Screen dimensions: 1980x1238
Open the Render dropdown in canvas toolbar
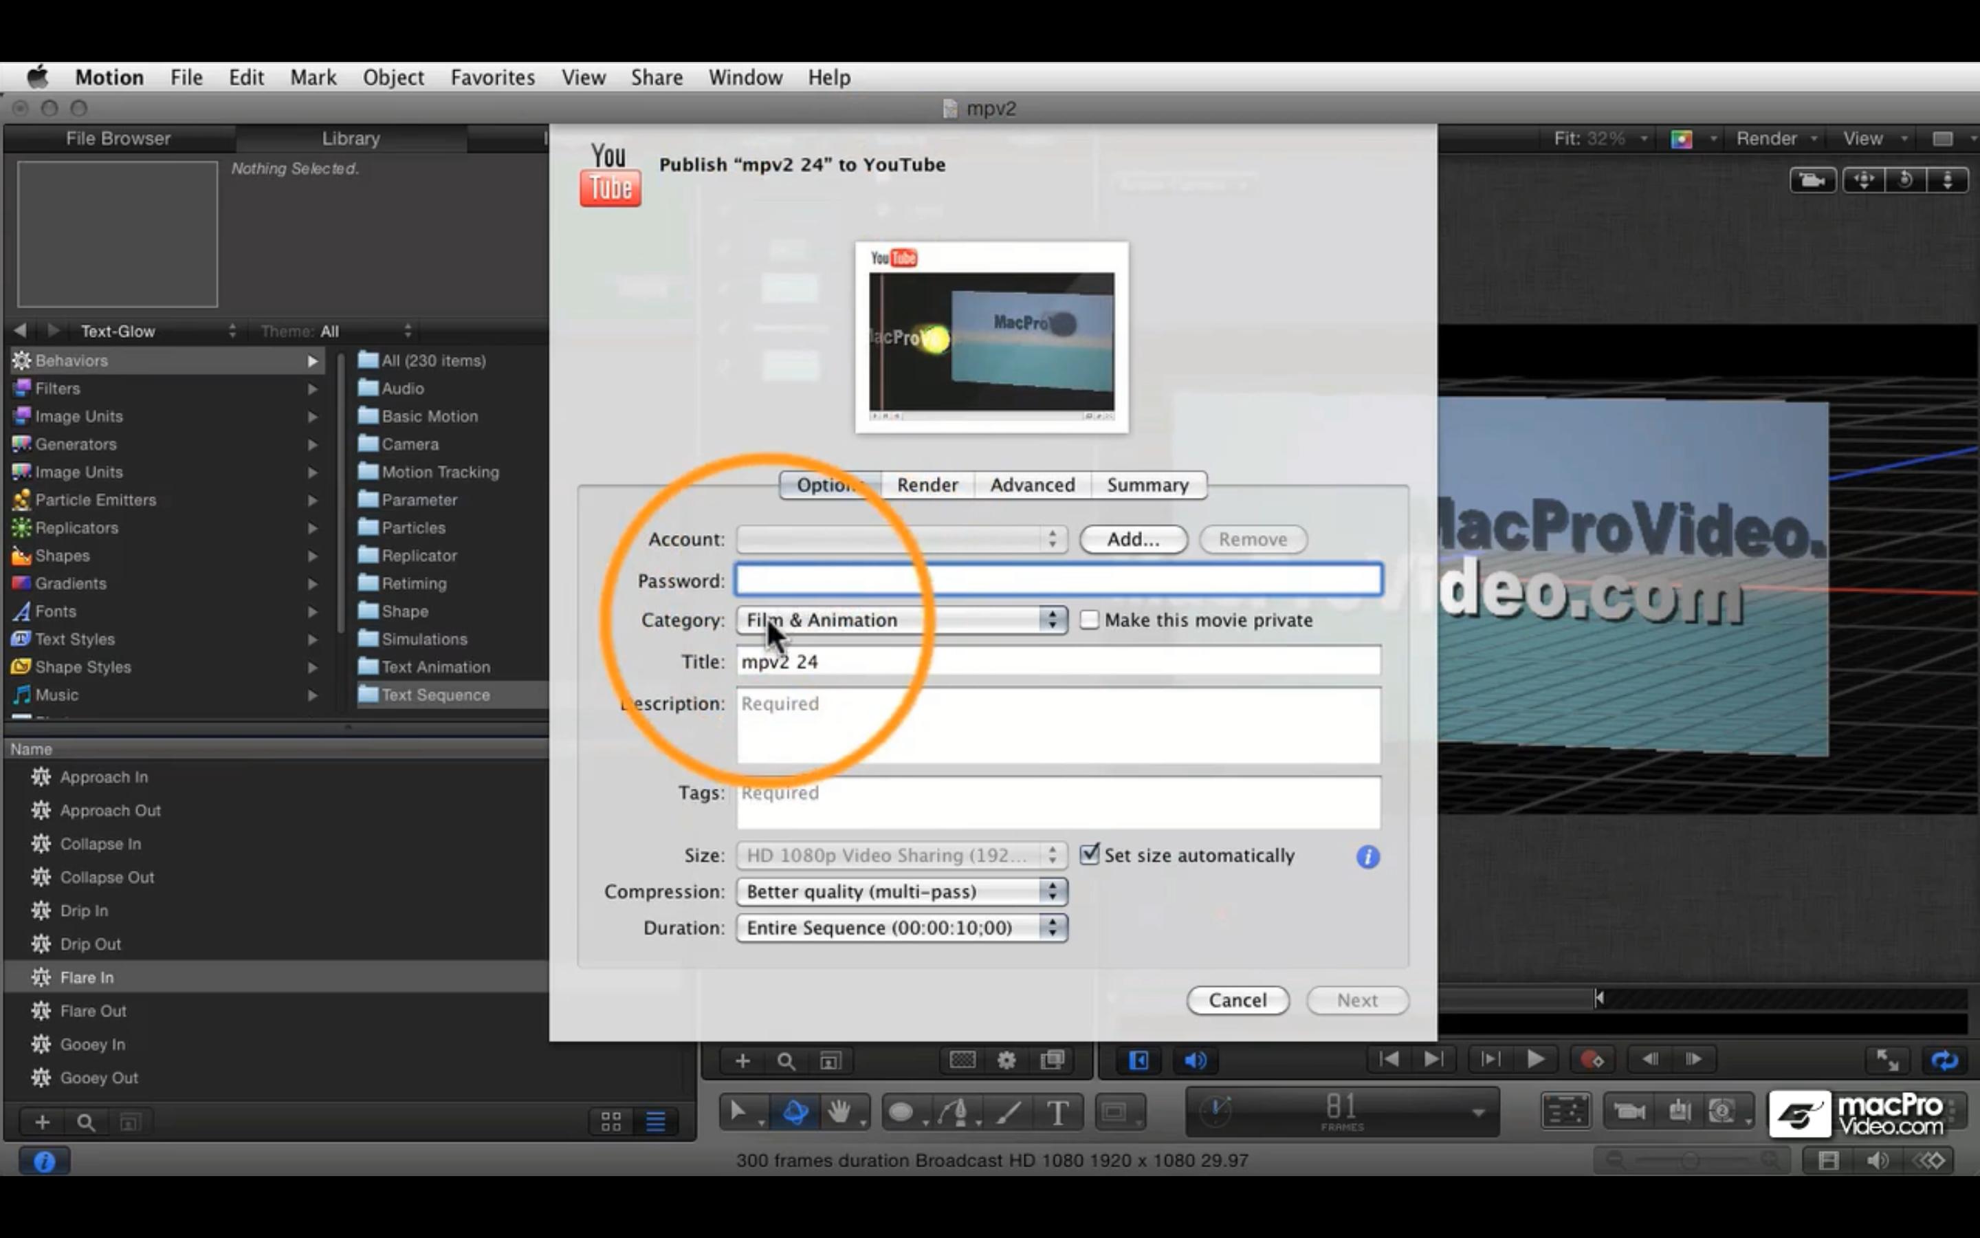point(1776,138)
